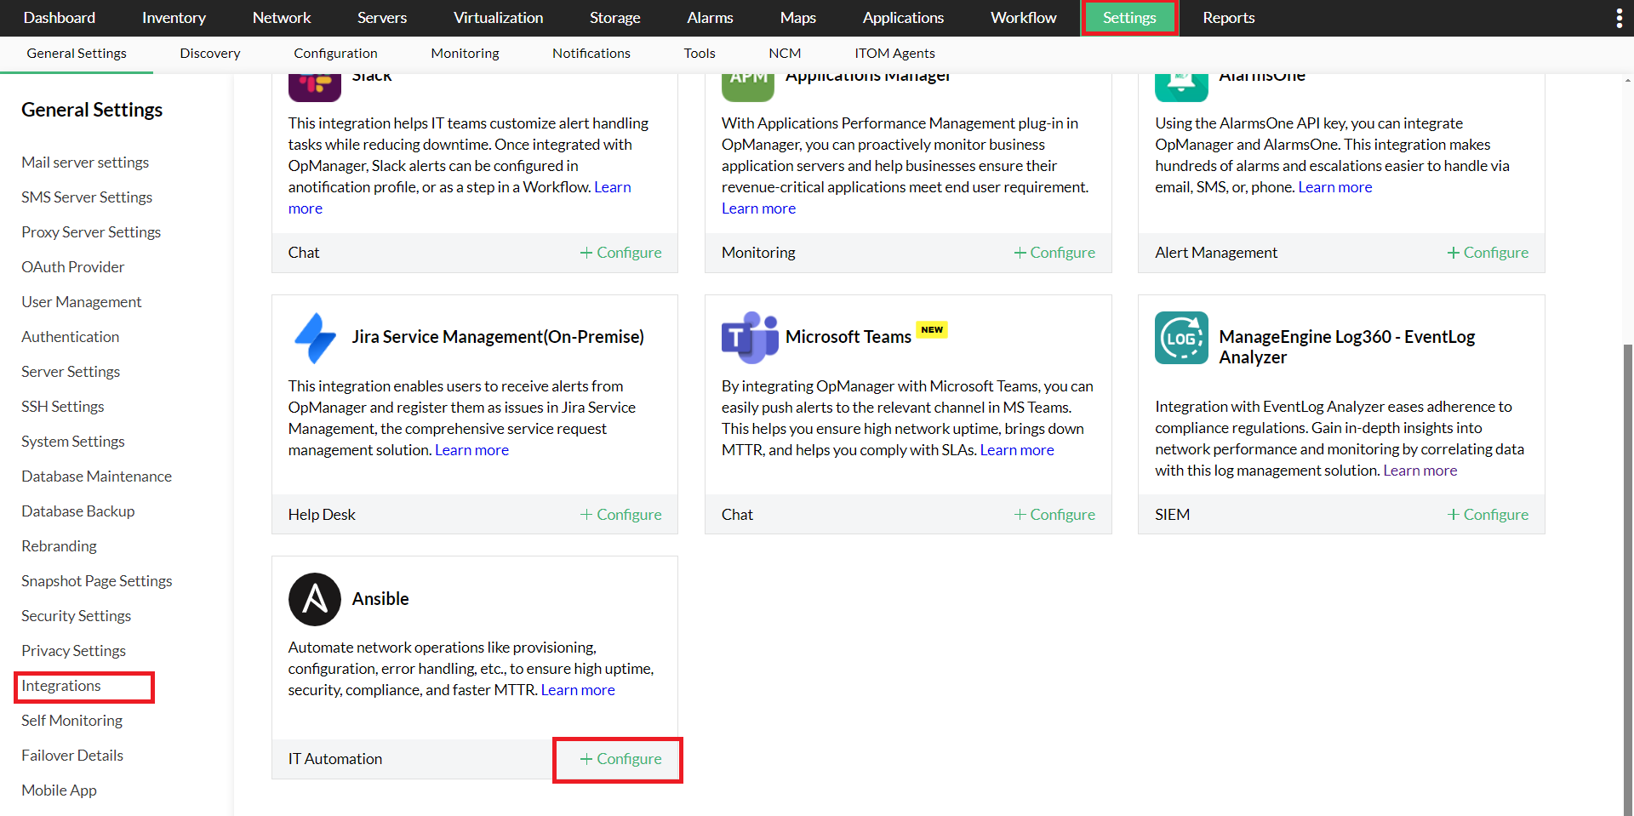Open Learn more for EventLog Analyzer
Viewport: 1634px width, 816px height.
(x=1420, y=471)
